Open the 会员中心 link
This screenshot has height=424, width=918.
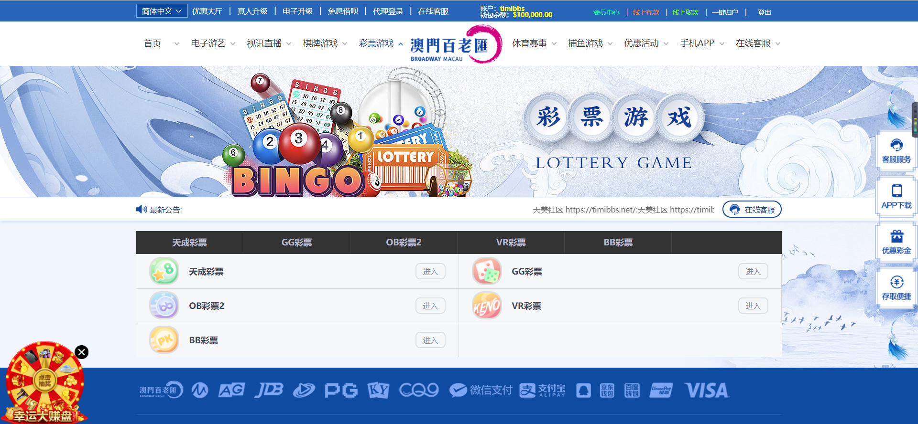coord(606,12)
